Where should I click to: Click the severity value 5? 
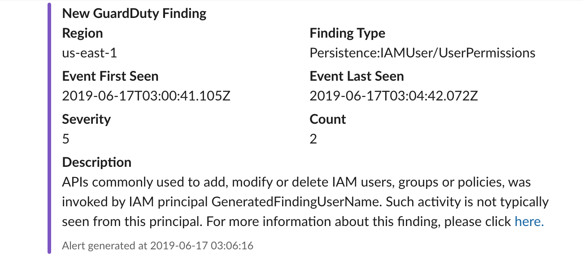click(x=66, y=139)
